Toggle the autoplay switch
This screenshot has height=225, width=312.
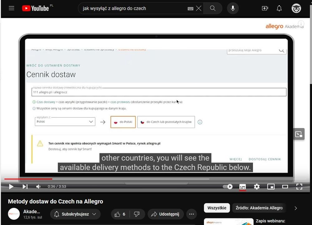[228, 187]
